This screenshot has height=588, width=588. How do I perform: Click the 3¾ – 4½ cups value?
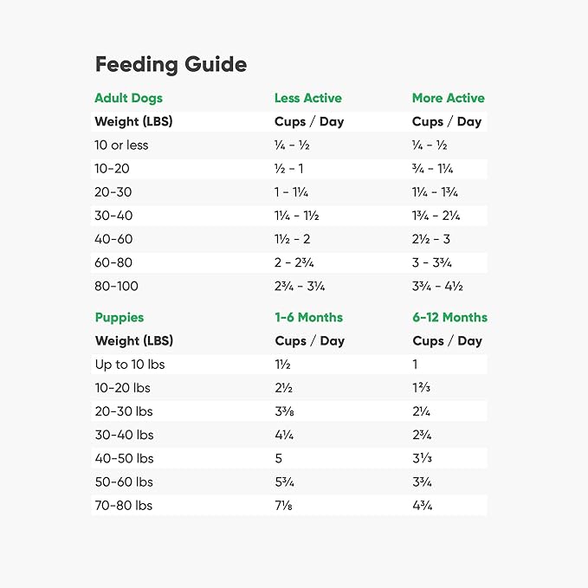pos(436,286)
